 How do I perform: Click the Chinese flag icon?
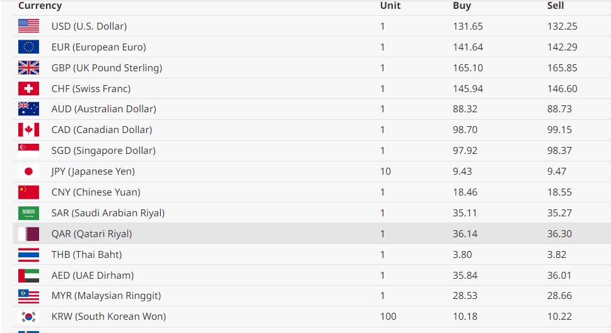[x=28, y=192]
